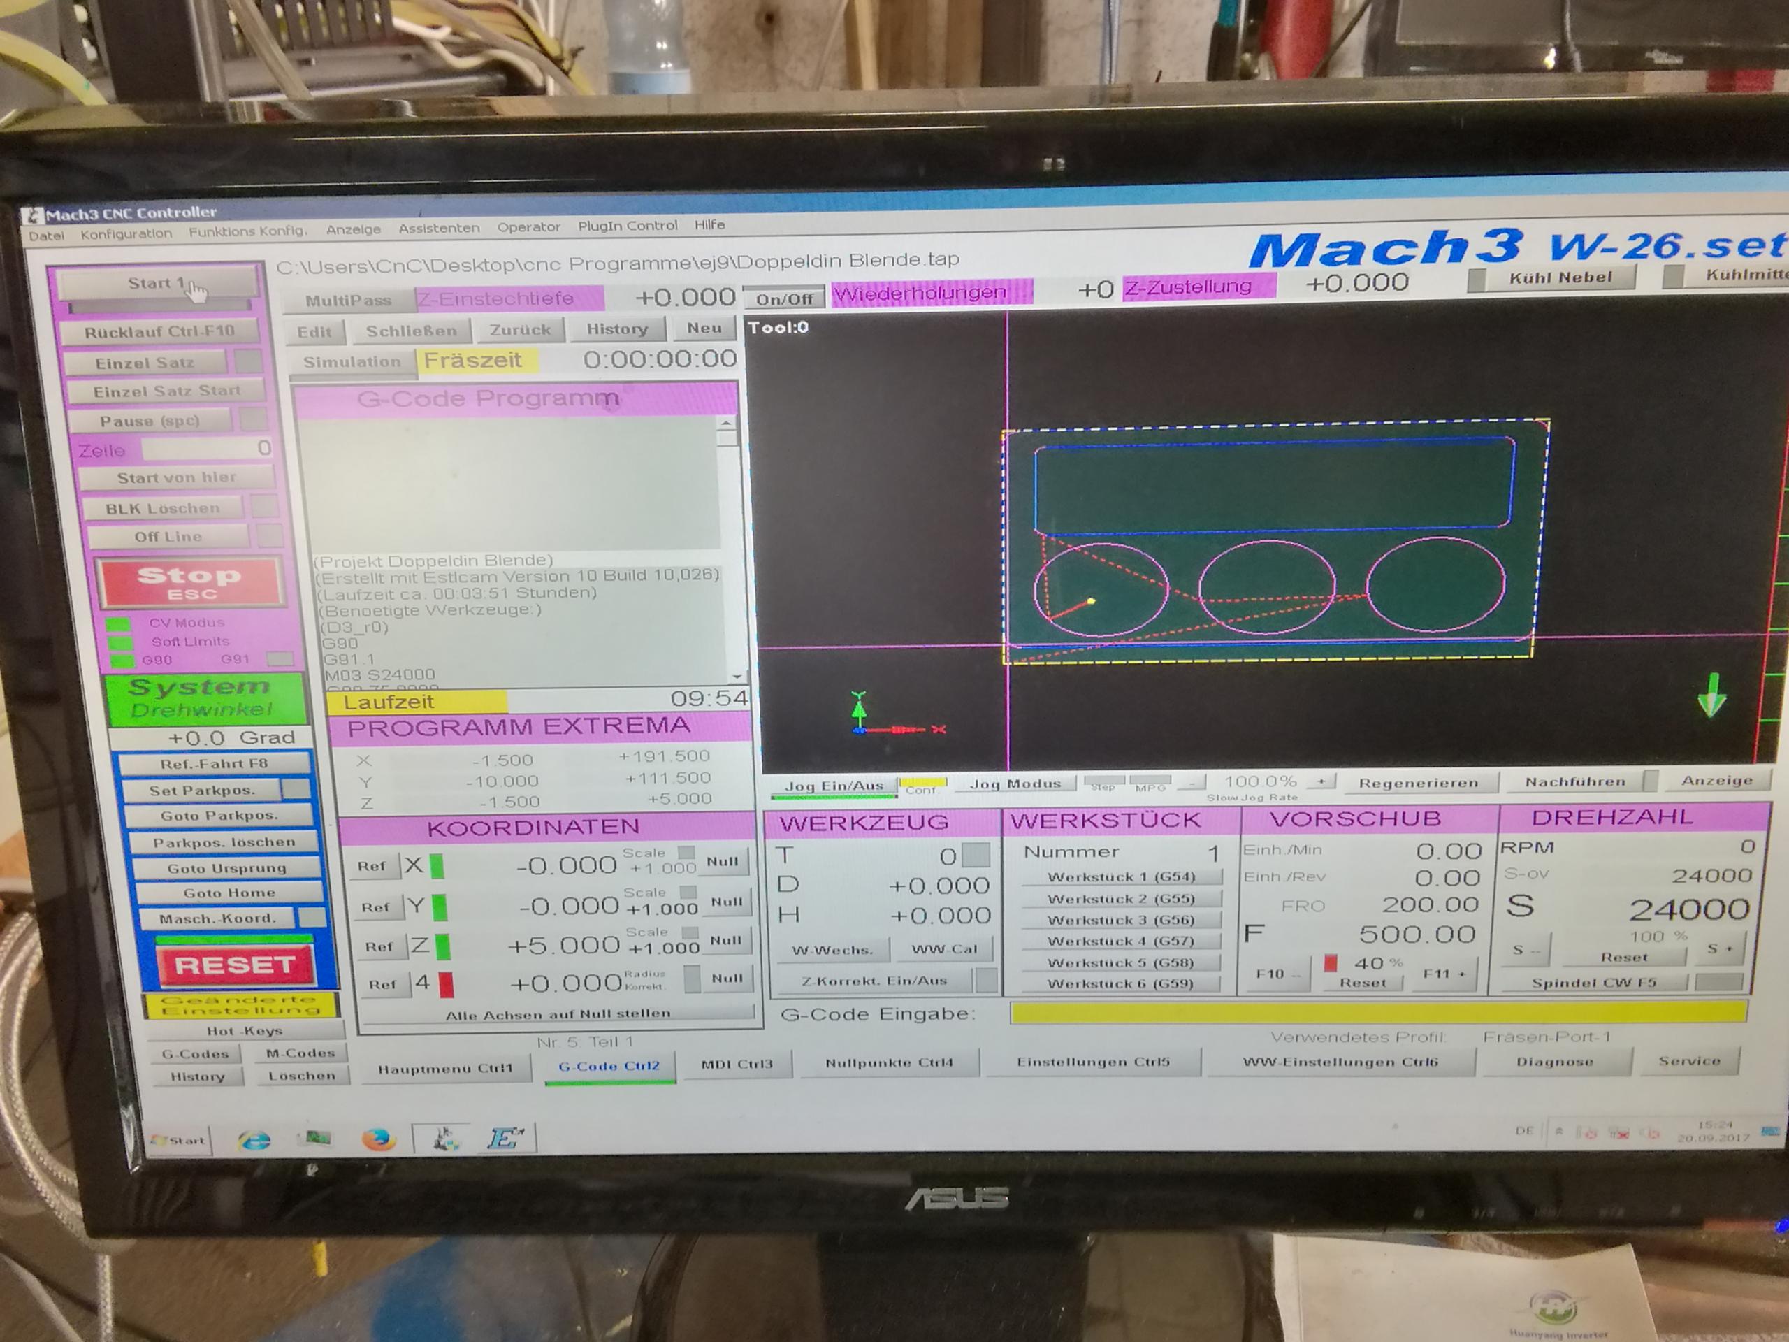Open the Datei menu

(46, 236)
